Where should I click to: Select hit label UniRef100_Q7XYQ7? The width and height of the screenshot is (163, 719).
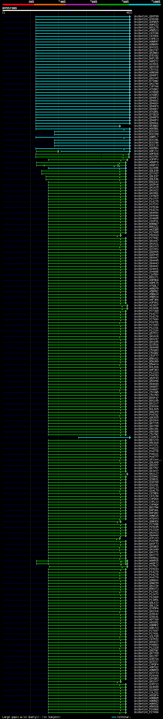(x=146, y=174)
